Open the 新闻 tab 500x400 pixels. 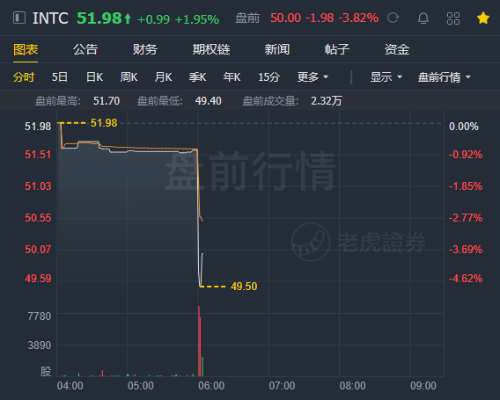277,49
